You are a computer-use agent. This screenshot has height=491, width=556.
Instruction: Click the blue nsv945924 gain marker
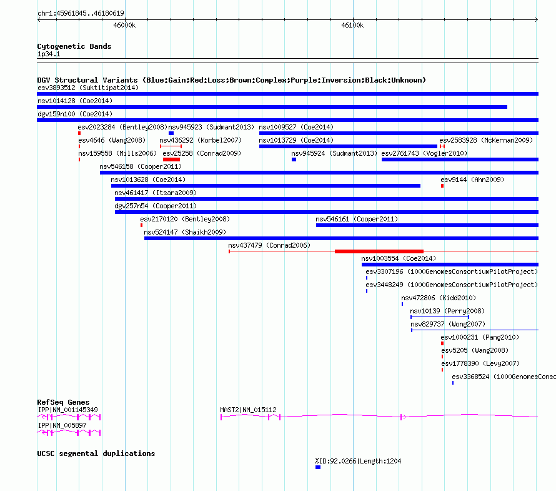[x=294, y=159]
